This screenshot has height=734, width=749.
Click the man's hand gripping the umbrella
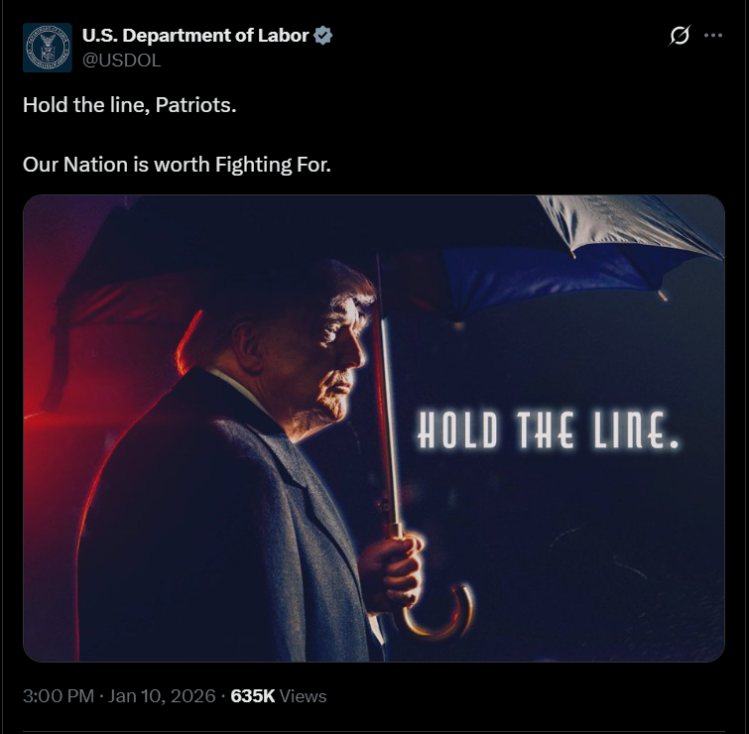pos(391,571)
